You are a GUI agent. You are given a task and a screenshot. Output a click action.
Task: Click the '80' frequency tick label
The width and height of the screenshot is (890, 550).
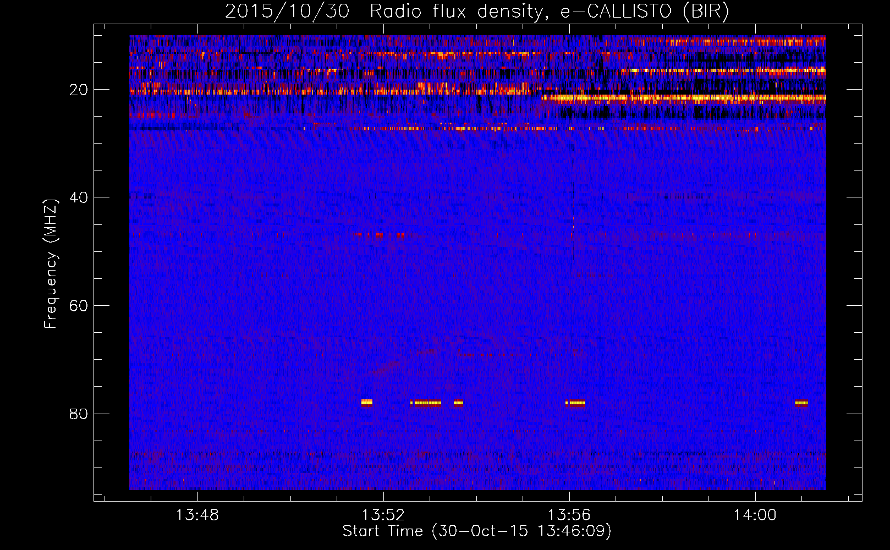click(79, 414)
